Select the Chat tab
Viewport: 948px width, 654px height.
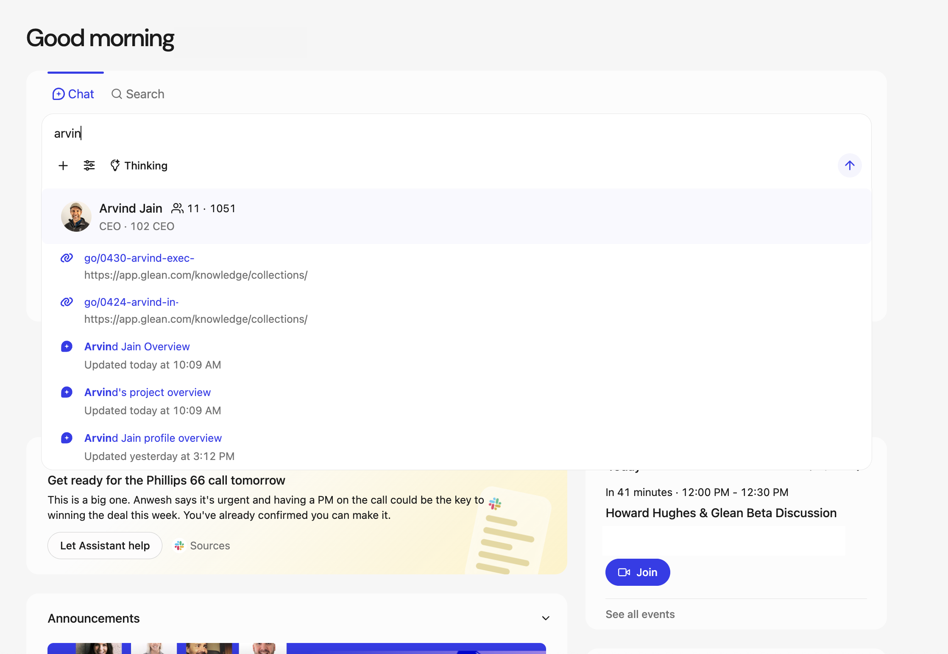pyautogui.click(x=73, y=94)
